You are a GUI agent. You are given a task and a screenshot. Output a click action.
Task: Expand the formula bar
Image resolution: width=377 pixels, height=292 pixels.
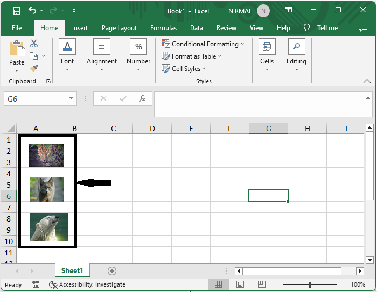(x=368, y=98)
